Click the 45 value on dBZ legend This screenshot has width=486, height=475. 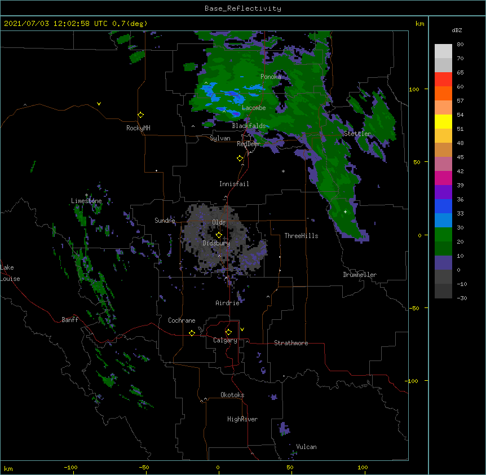click(x=460, y=157)
